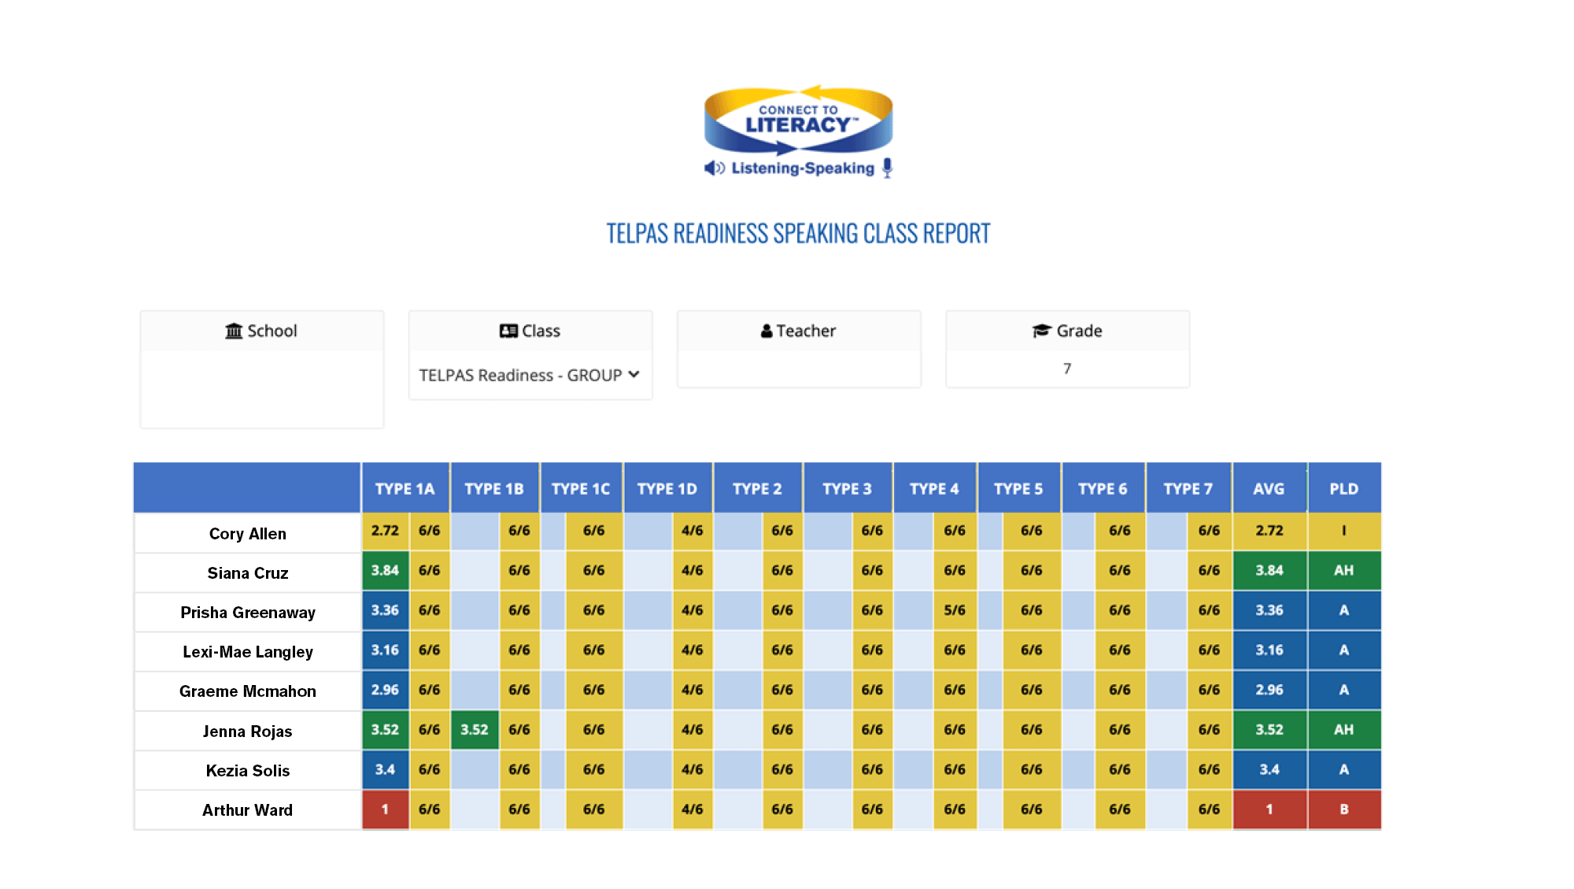Click the TYPE 4 column header
The height and width of the screenshot is (889, 1574).
(935, 488)
